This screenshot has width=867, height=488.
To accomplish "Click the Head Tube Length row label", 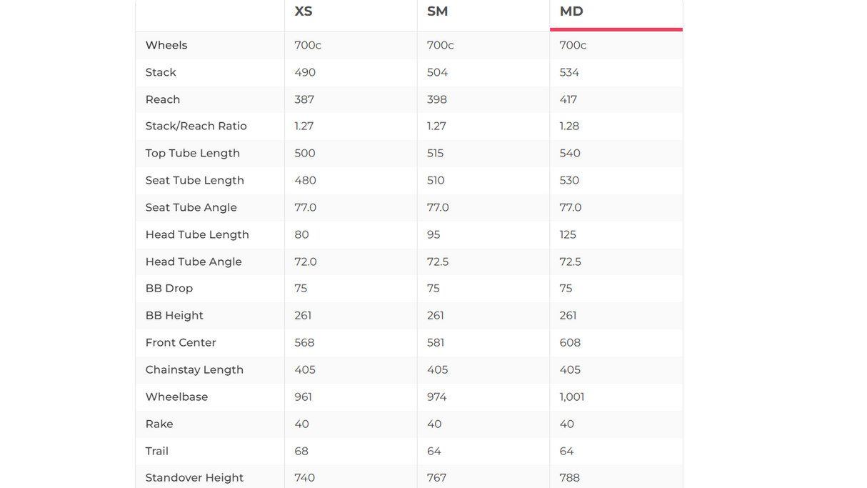I will coord(197,234).
